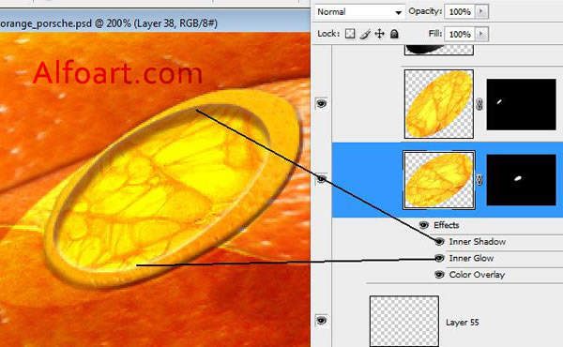Hide Layer 55 using its eye icon
The image size is (563, 347).
(321, 321)
